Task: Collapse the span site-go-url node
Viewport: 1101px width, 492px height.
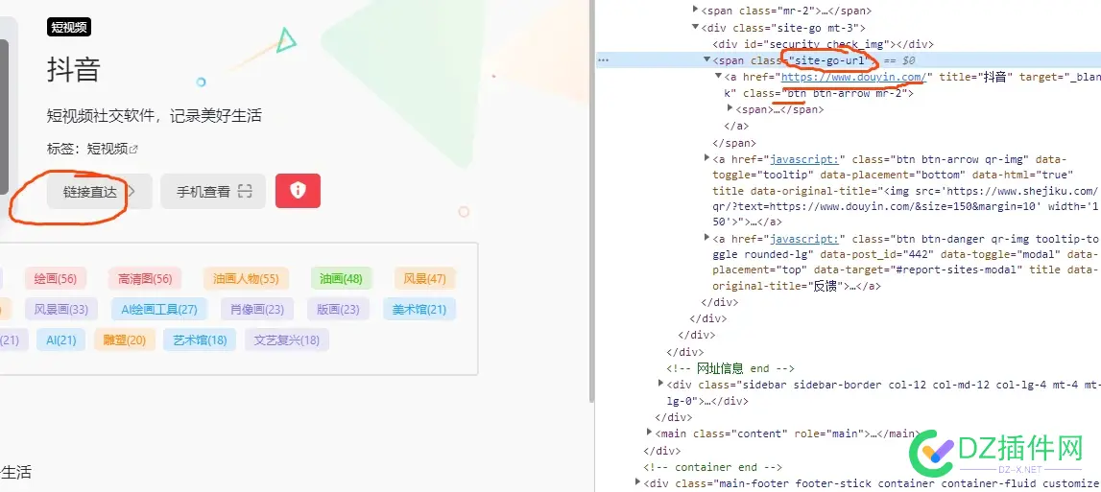Action: click(x=707, y=59)
